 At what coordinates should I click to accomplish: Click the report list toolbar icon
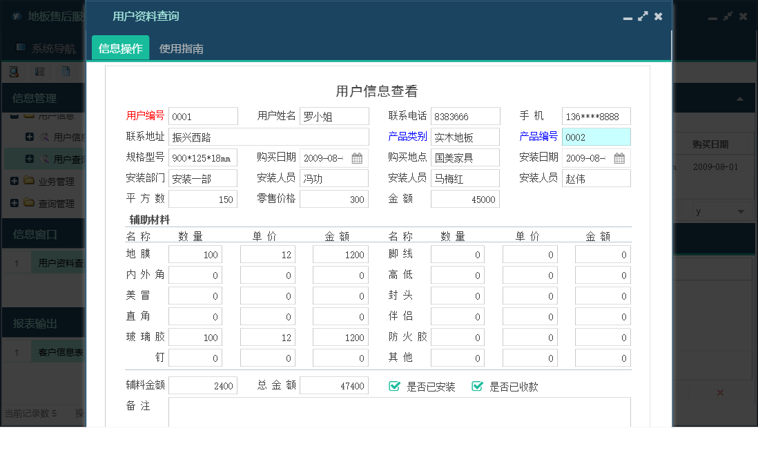pos(39,71)
